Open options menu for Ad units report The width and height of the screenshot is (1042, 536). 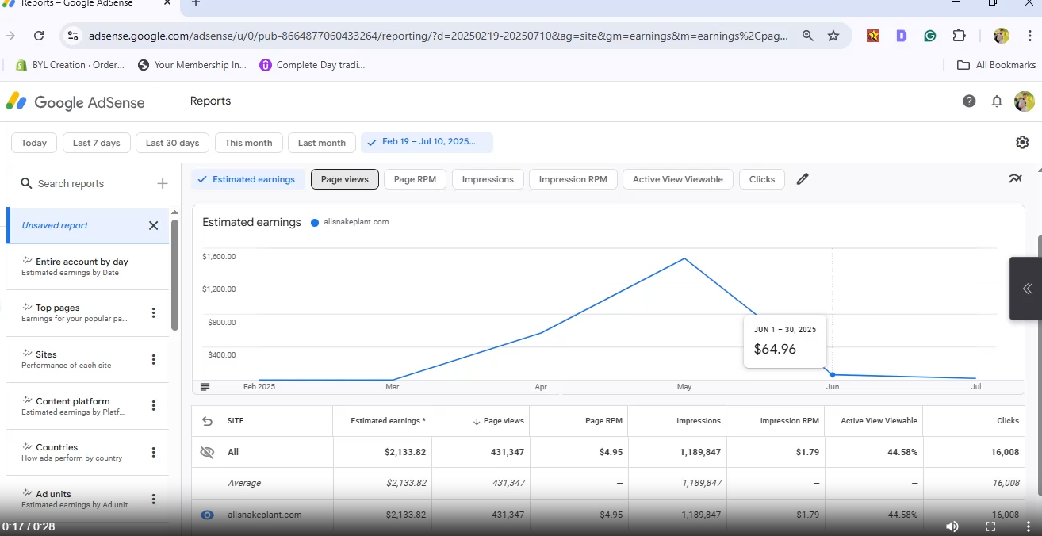(x=154, y=499)
